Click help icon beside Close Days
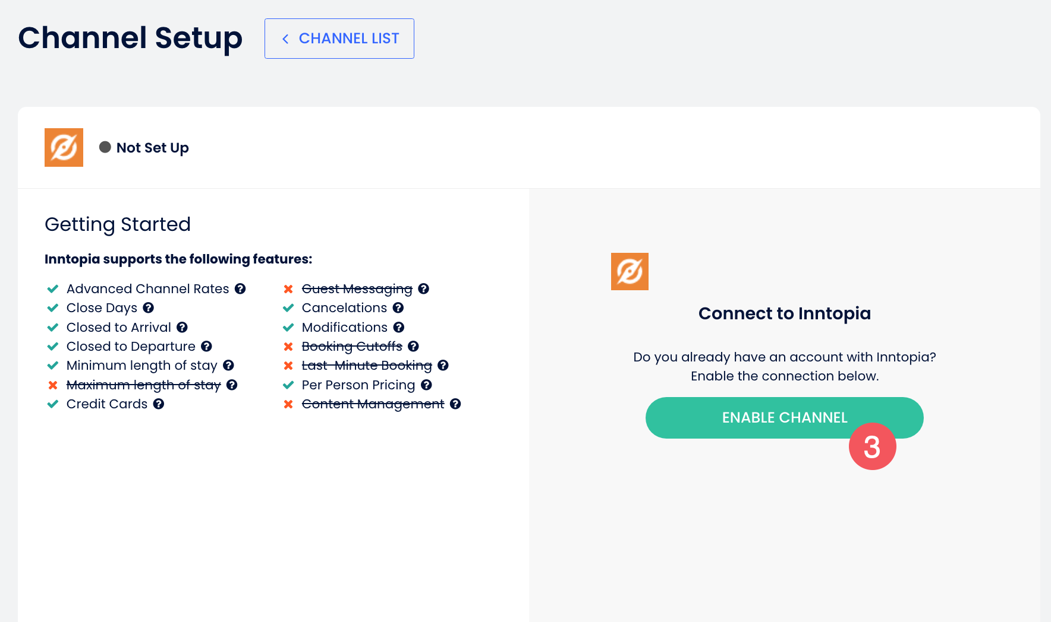 (x=149, y=308)
